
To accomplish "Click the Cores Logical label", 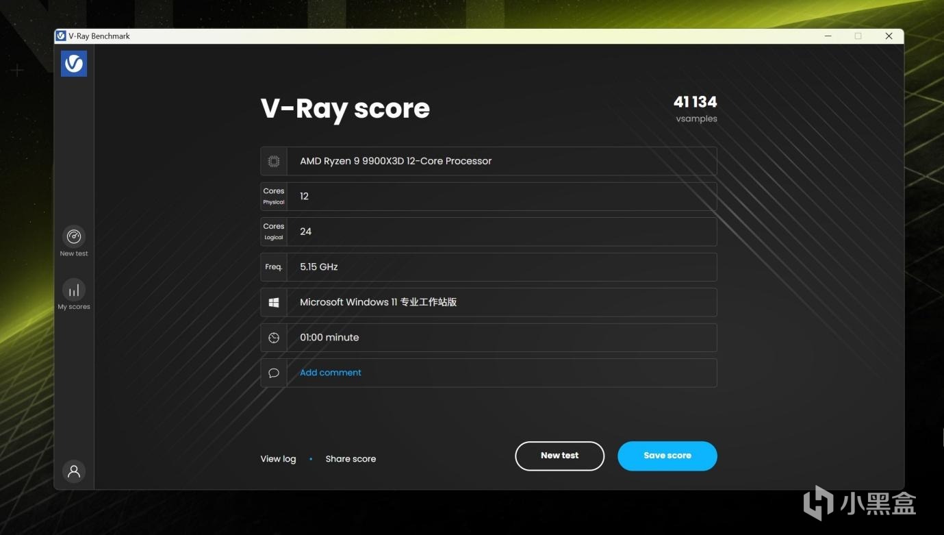I will [274, 231].
